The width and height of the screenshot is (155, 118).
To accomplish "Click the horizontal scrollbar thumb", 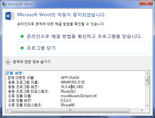I will click(x=70, y=110).
